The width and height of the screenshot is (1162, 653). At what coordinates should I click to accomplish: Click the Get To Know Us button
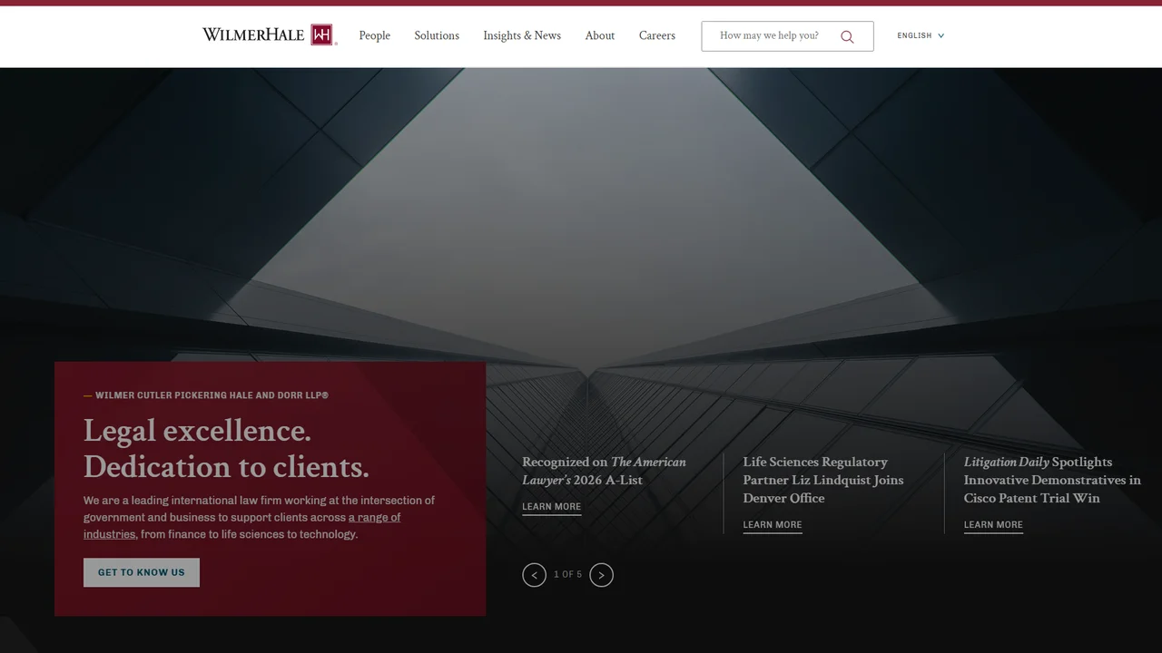tap(142, 572)
